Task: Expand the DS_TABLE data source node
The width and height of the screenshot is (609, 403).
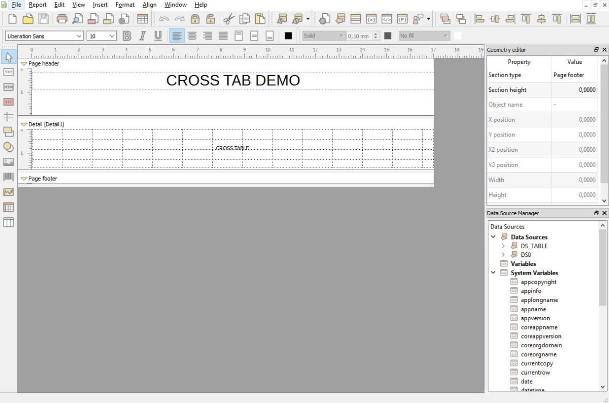Action: click(x=503, y=246)
